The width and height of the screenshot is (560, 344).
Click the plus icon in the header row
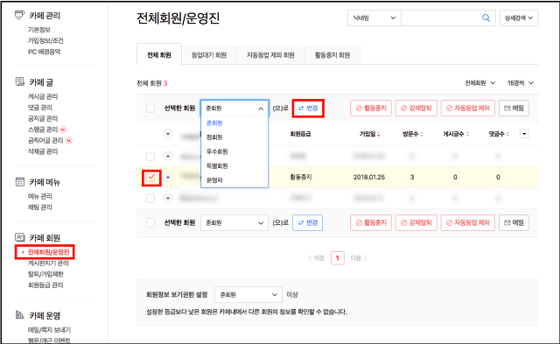[168, 134]
